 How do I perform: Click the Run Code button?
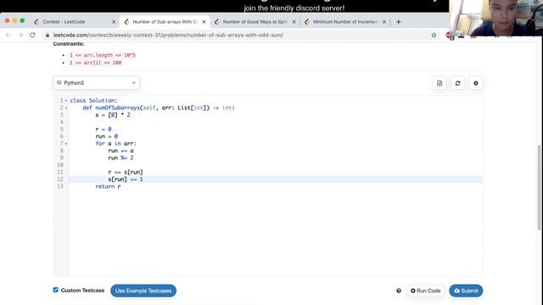[426, 291]
